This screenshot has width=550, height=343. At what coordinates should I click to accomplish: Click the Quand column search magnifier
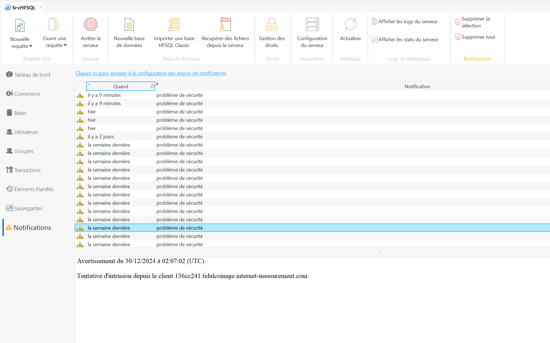[152, 86]
